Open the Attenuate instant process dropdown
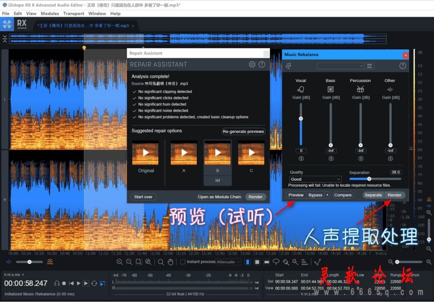 point(228,262)
